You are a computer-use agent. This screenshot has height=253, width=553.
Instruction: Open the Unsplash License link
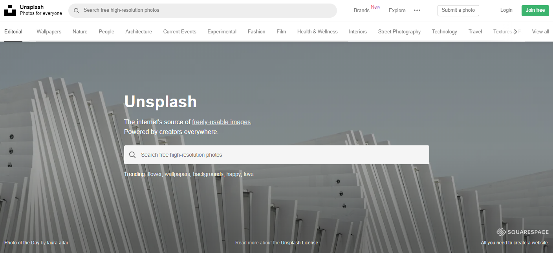coord(299,243)
